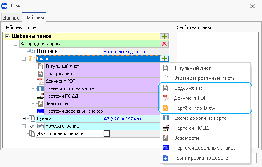Collapse the Загородная дорога template node

[x=15, y=44]
